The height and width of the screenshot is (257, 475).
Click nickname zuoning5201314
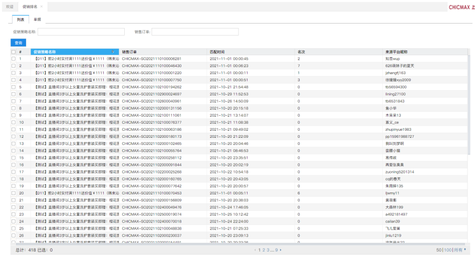[399, 172]
